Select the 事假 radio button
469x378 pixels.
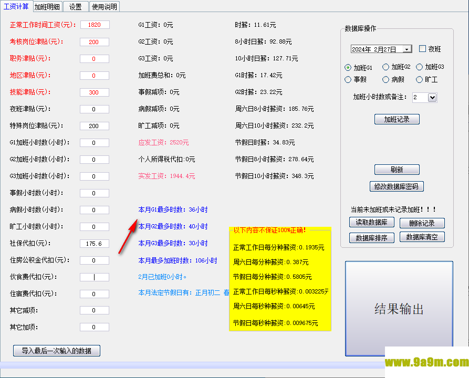[348, 80]
